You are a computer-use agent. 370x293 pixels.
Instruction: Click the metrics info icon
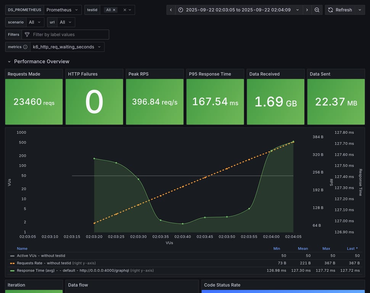pyautogui.click(x=25, y=47)
